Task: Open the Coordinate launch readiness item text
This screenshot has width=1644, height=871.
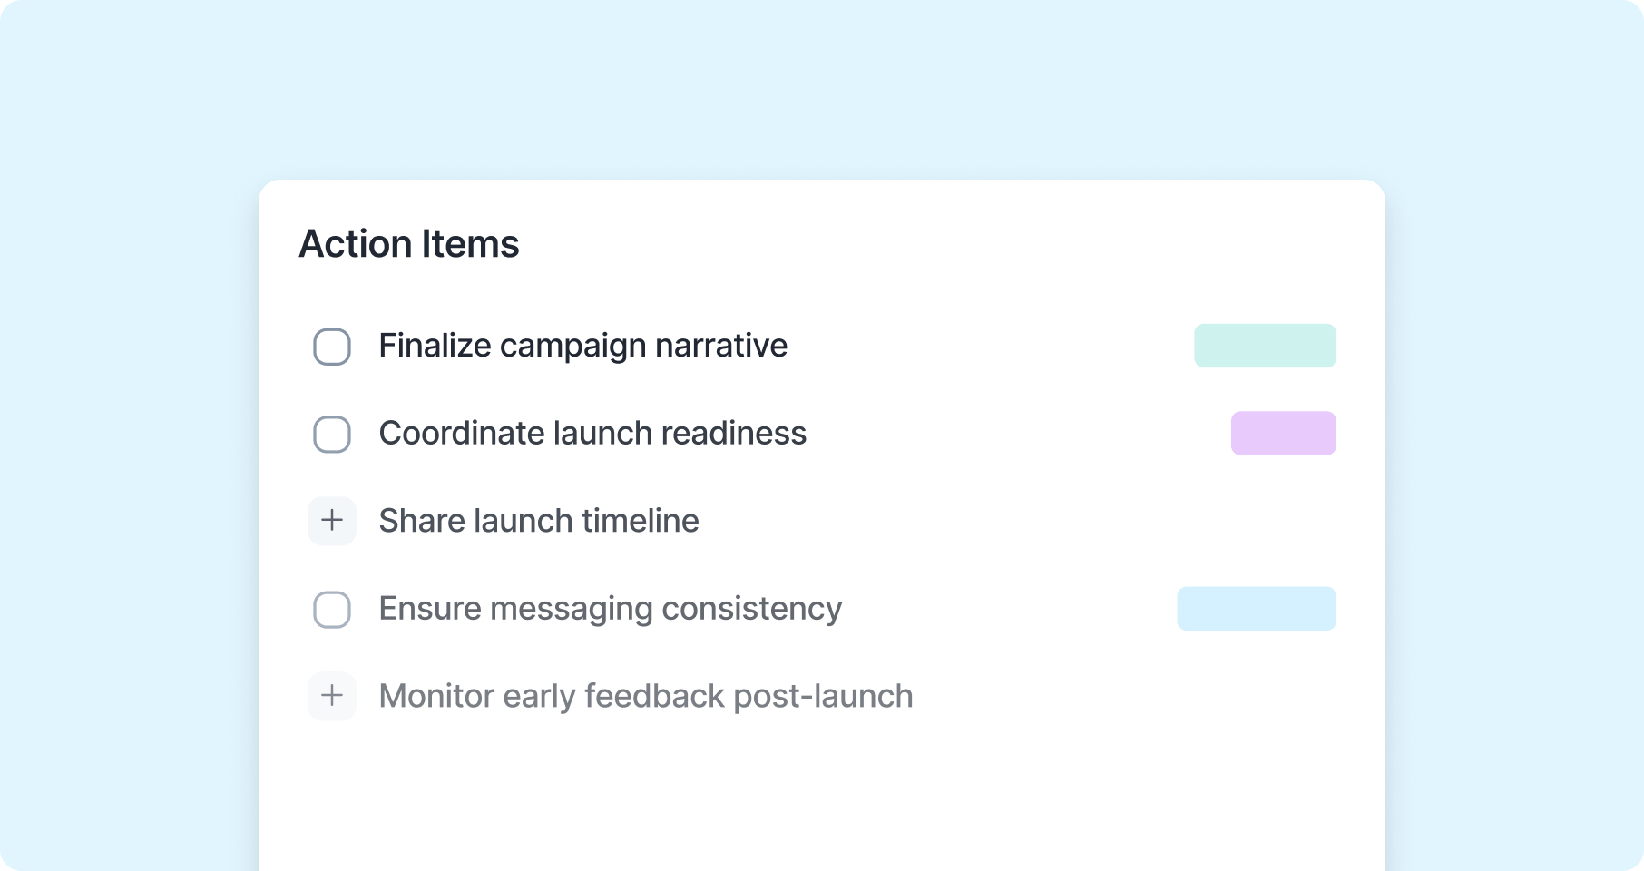Action: [x=592, y=434]
